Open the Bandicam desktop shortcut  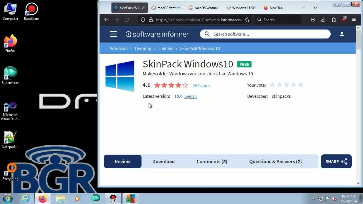coord(31,12)
